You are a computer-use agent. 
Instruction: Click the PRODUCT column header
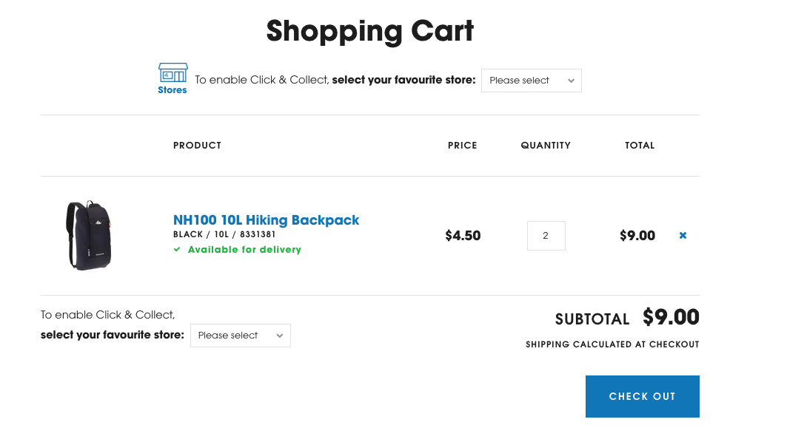pyautogui.click(x=197, y=145)
